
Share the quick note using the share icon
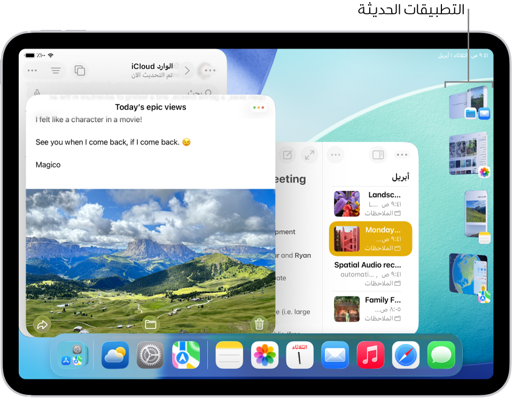(42, 324)
